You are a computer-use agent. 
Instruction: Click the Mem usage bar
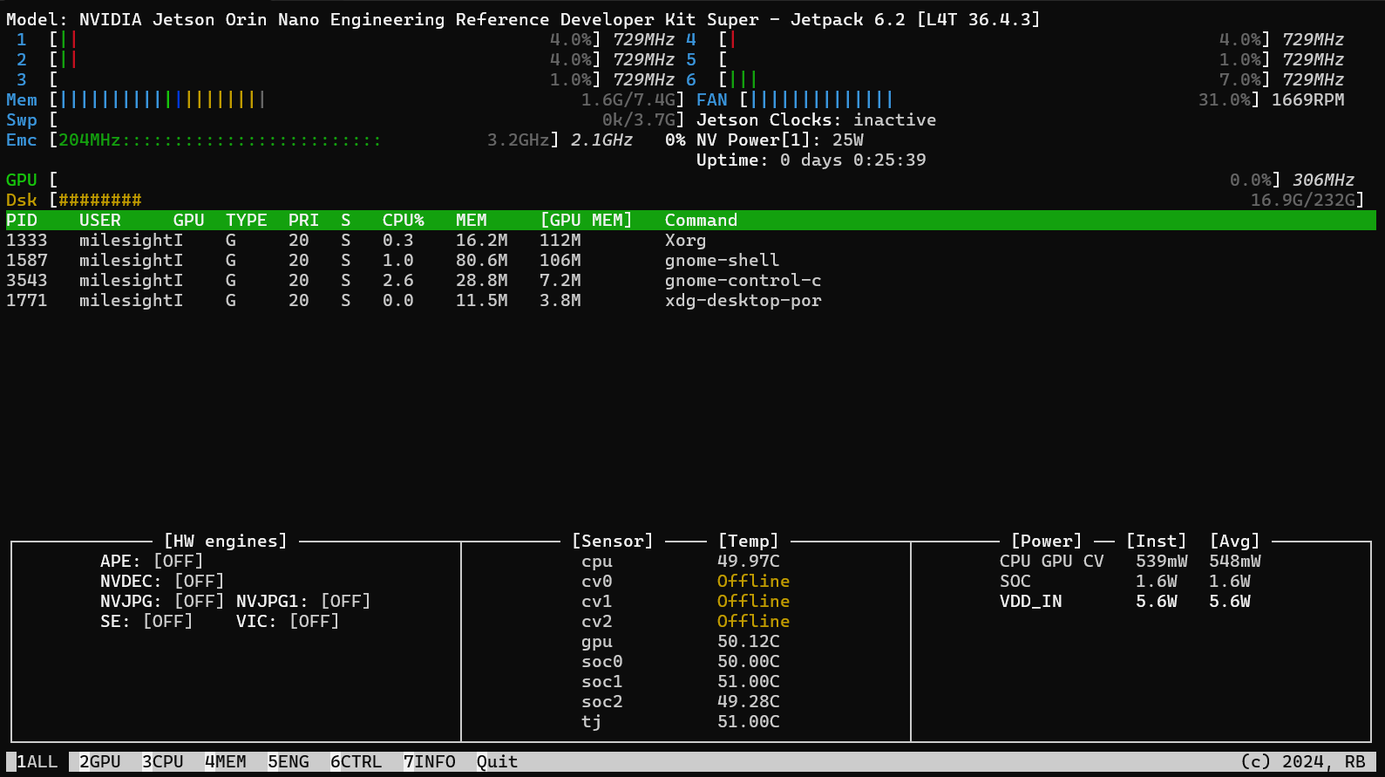162,99
